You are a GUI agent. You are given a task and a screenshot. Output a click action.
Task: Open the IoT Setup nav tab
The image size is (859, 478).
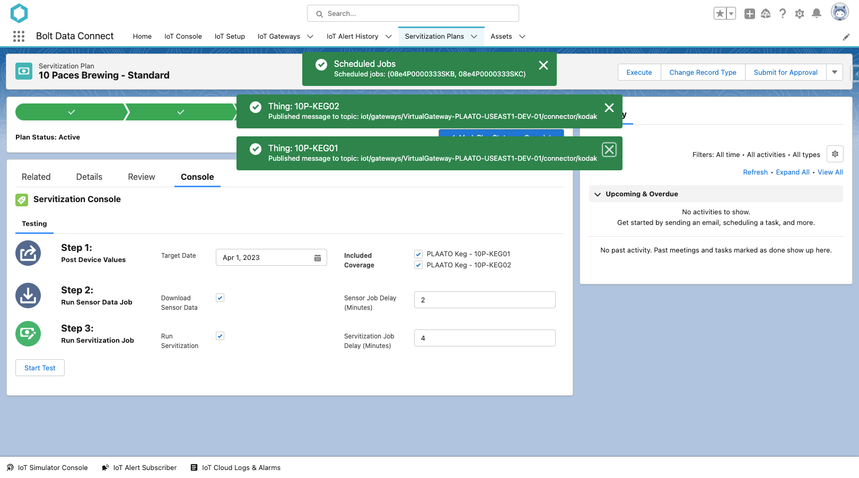pos(230,37)
